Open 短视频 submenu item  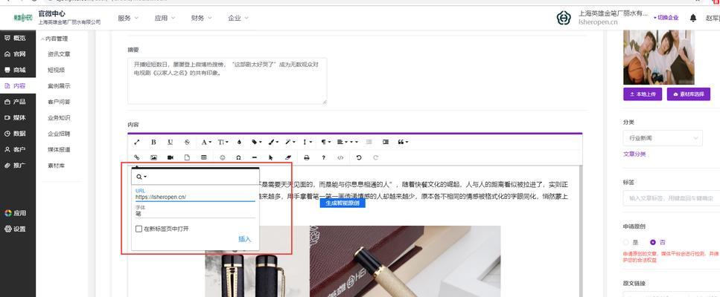(x=56, y=70)
